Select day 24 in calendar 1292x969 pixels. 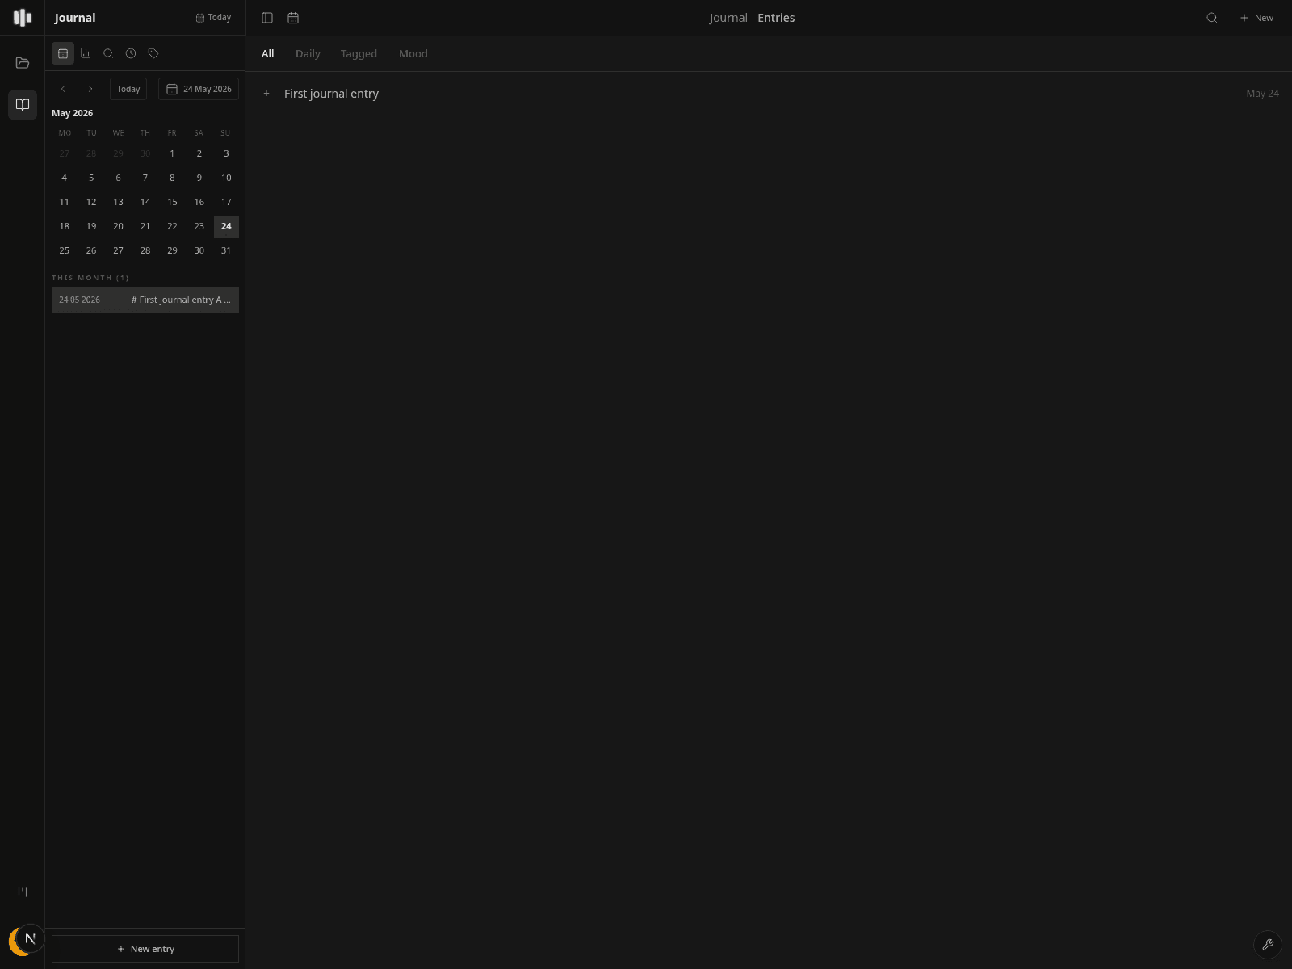tap(226, 226)
